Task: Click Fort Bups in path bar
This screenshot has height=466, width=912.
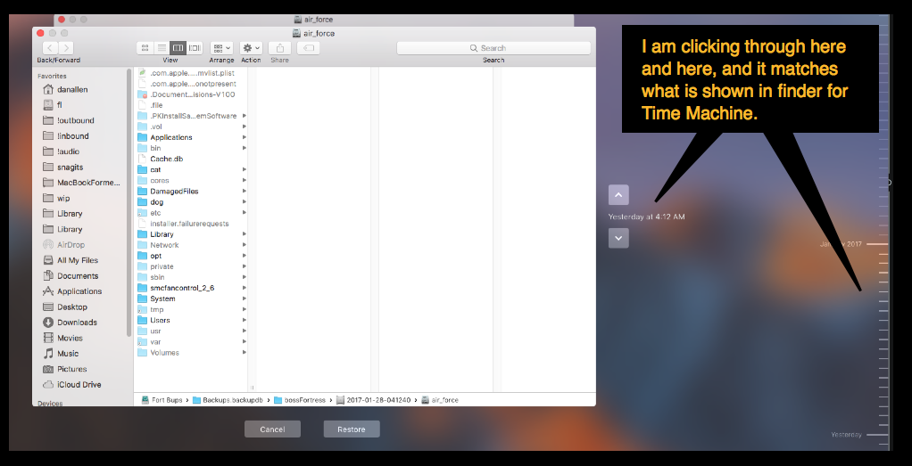Action: (162, 400)
